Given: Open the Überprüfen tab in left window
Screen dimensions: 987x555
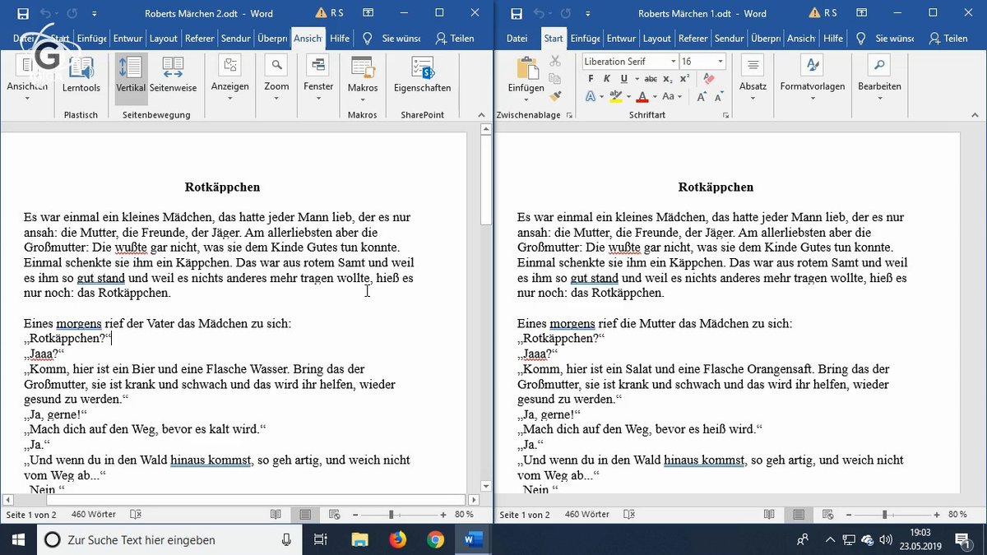Looking at the screenshot, I should pyautogui.click(x=271, y=38).
